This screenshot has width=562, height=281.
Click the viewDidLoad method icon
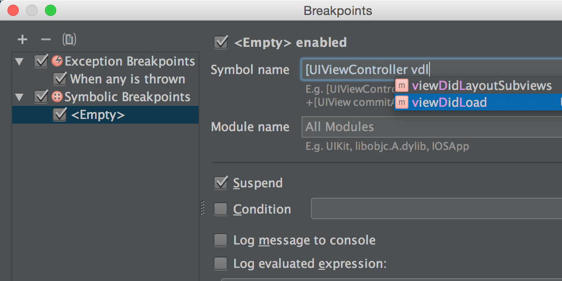[x=402, y=102]
